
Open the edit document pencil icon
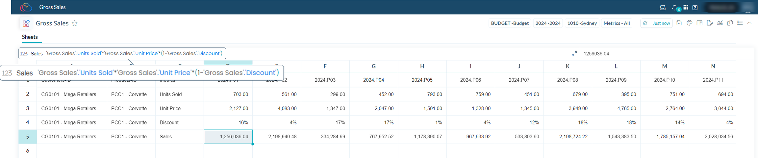[x=710, y=23]
